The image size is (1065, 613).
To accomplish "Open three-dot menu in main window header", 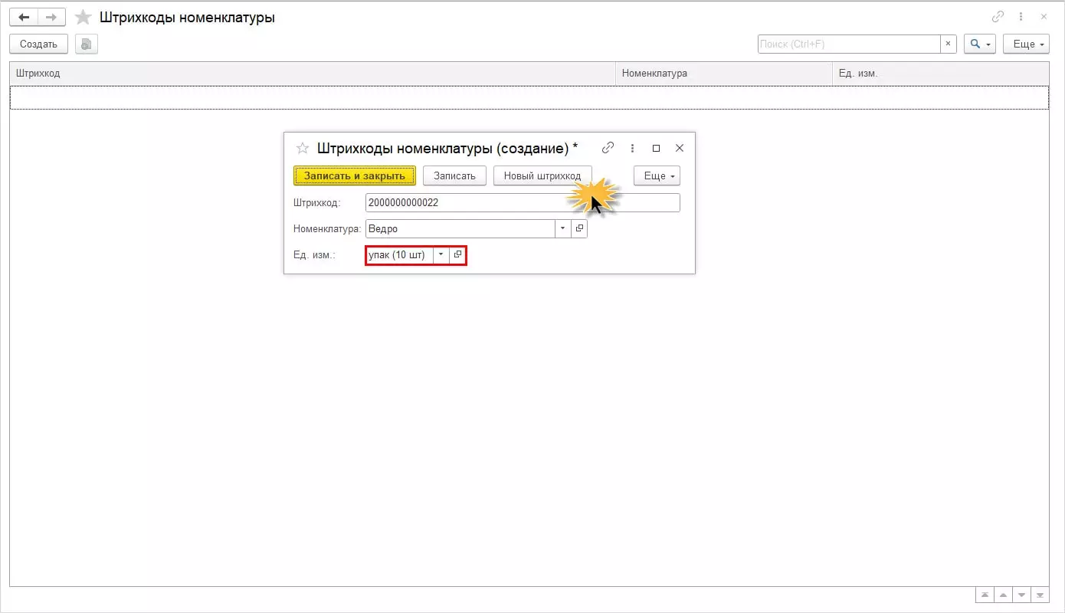I will tap(1021, 17).
